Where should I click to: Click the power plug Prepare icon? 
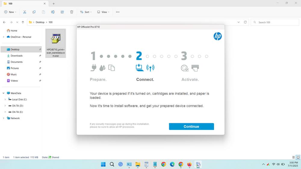94,68
